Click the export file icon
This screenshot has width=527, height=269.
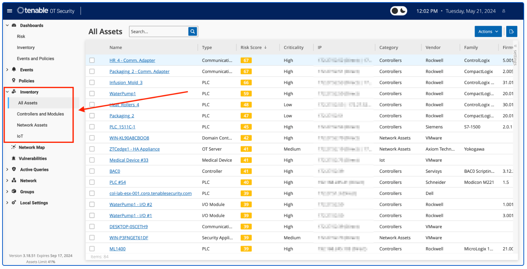pos(511,31)
